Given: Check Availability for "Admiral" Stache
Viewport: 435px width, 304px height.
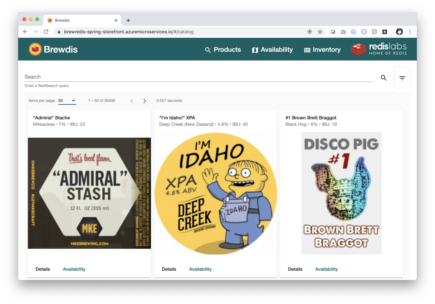Looking at the screenshot, I should (x=74, y=269).
